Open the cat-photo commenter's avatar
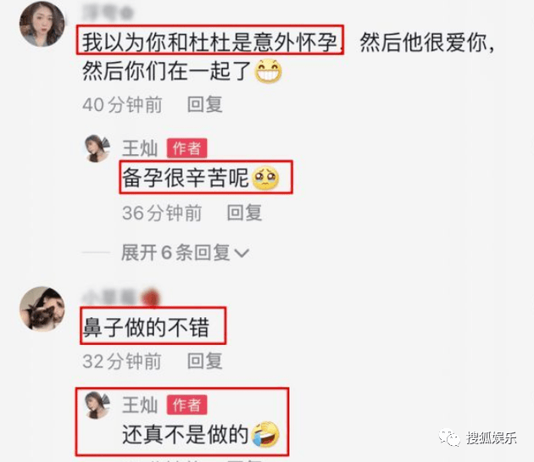Image resolution: width=534 pixels, height=462 pixels. [x=42, y=309]
